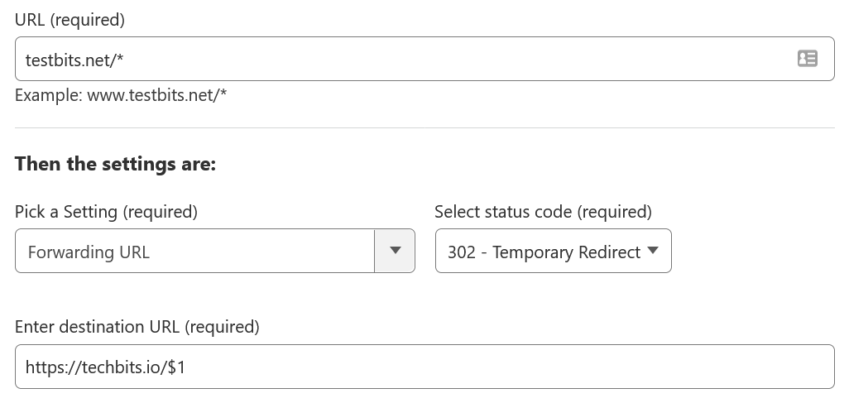Open the Select status code dropdown
This screenshot has width=849, height=403.
click(x=554, y=251)
